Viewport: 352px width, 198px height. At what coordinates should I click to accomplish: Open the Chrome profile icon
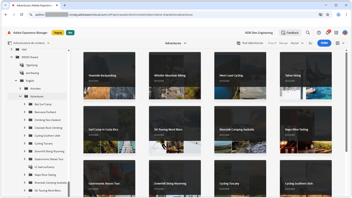pyautogui.click(x=338, y=15)
